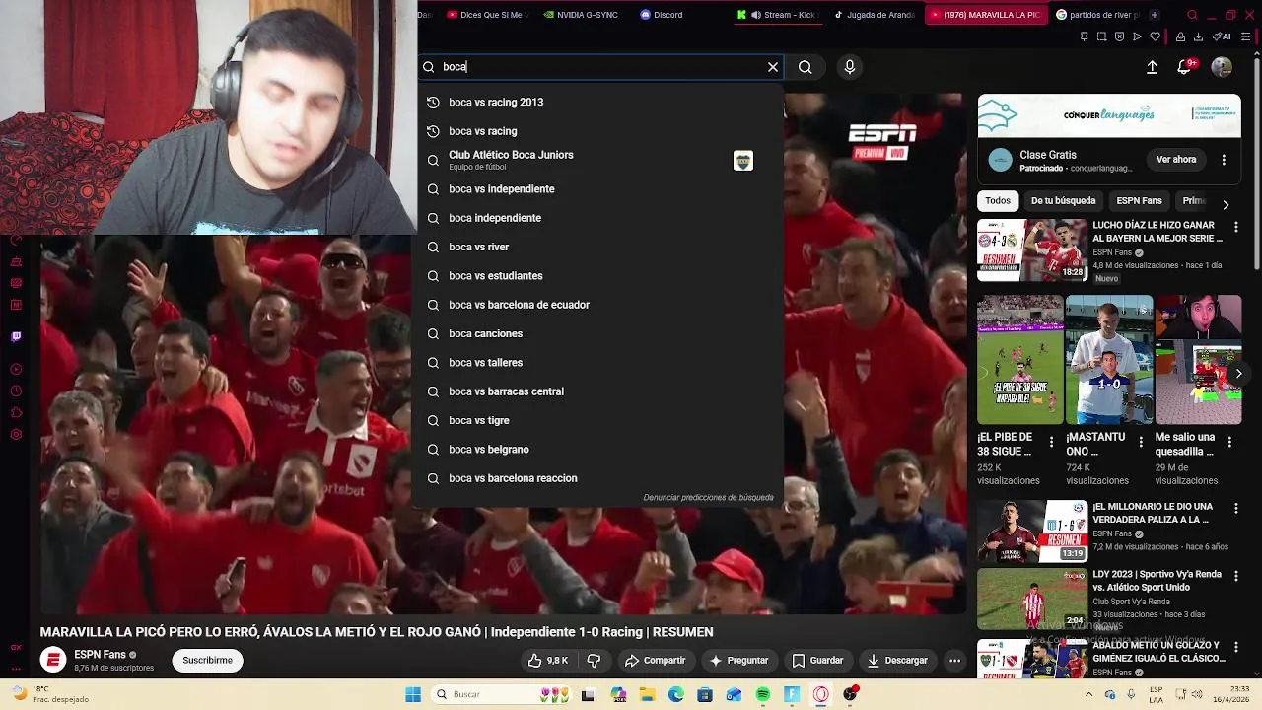Open the Windows Start menu
The width and height of the screenshot is (1262, 710).
(x=413, y=695)
